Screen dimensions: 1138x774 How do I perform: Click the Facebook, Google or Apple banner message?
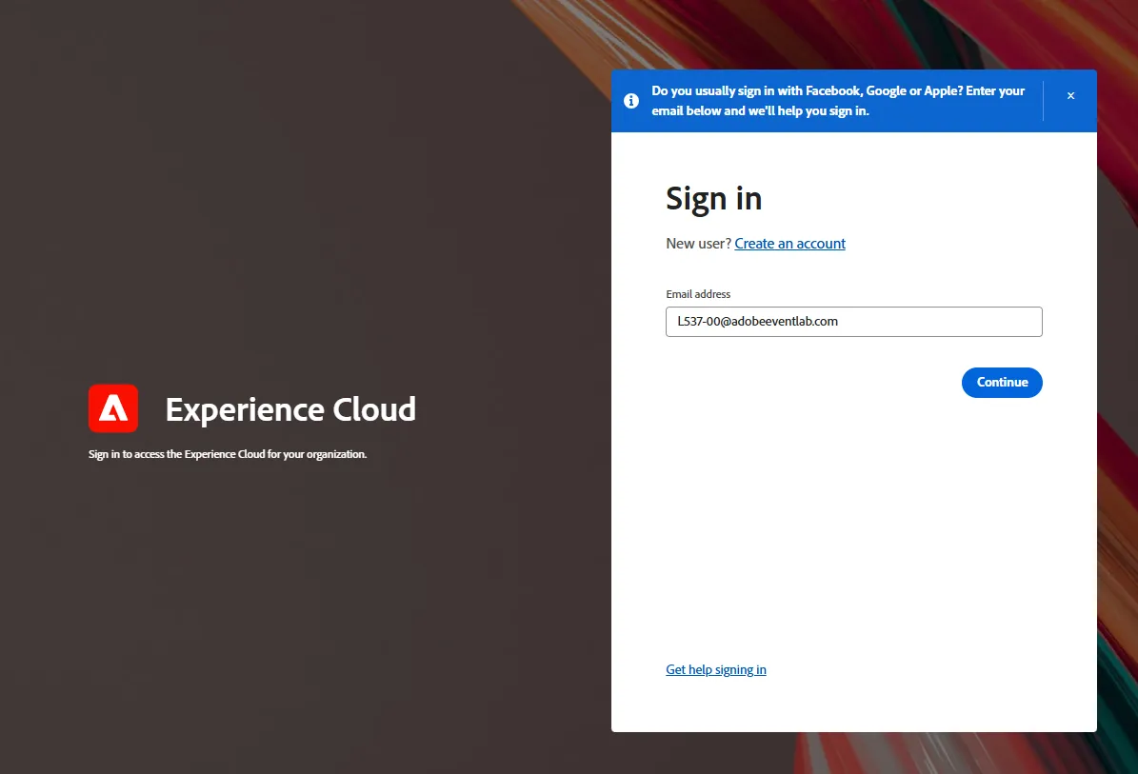(837, 101)
